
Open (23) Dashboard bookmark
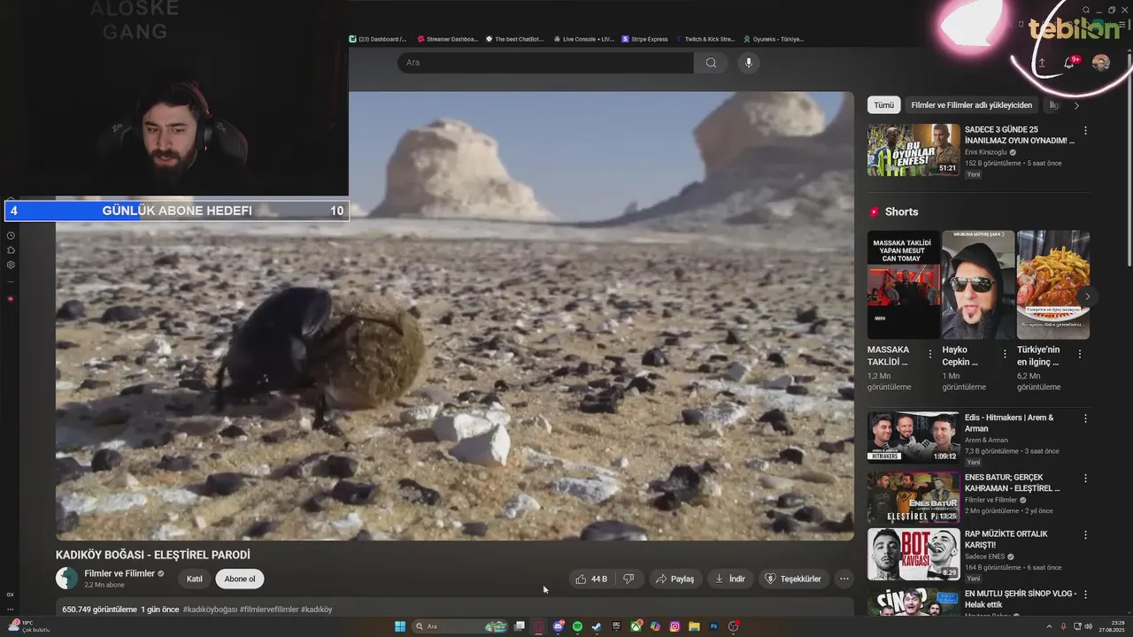[x=378, y=39]
